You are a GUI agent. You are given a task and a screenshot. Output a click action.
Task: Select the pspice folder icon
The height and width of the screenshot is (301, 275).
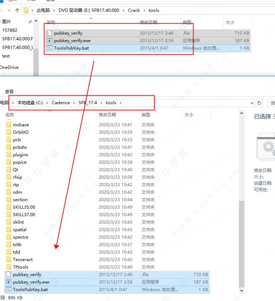(x=8, y=162)
